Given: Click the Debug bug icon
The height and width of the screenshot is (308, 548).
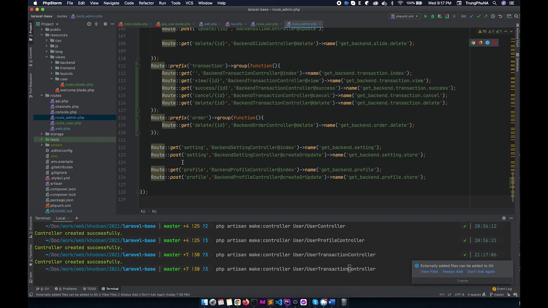Looking at the screenshot, I should pyautogui.click(x=432, y=16).
